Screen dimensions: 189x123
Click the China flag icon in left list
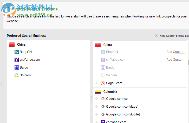(x=12, y=45)
